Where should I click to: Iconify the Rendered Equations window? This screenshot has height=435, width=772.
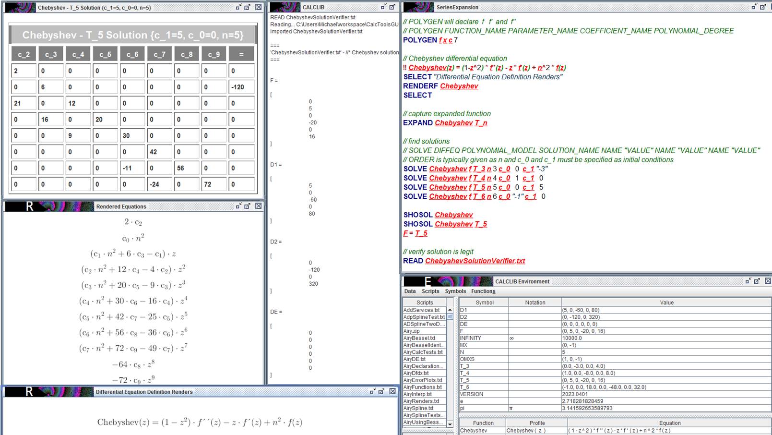238,206
